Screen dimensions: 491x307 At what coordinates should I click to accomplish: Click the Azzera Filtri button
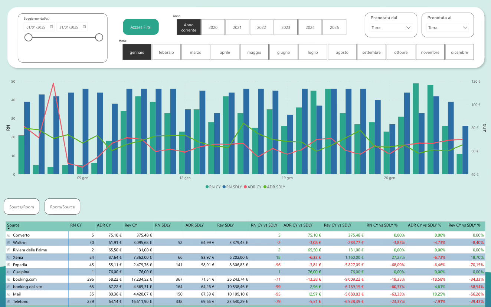141,27
